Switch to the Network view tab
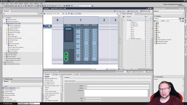 point(133,11)
